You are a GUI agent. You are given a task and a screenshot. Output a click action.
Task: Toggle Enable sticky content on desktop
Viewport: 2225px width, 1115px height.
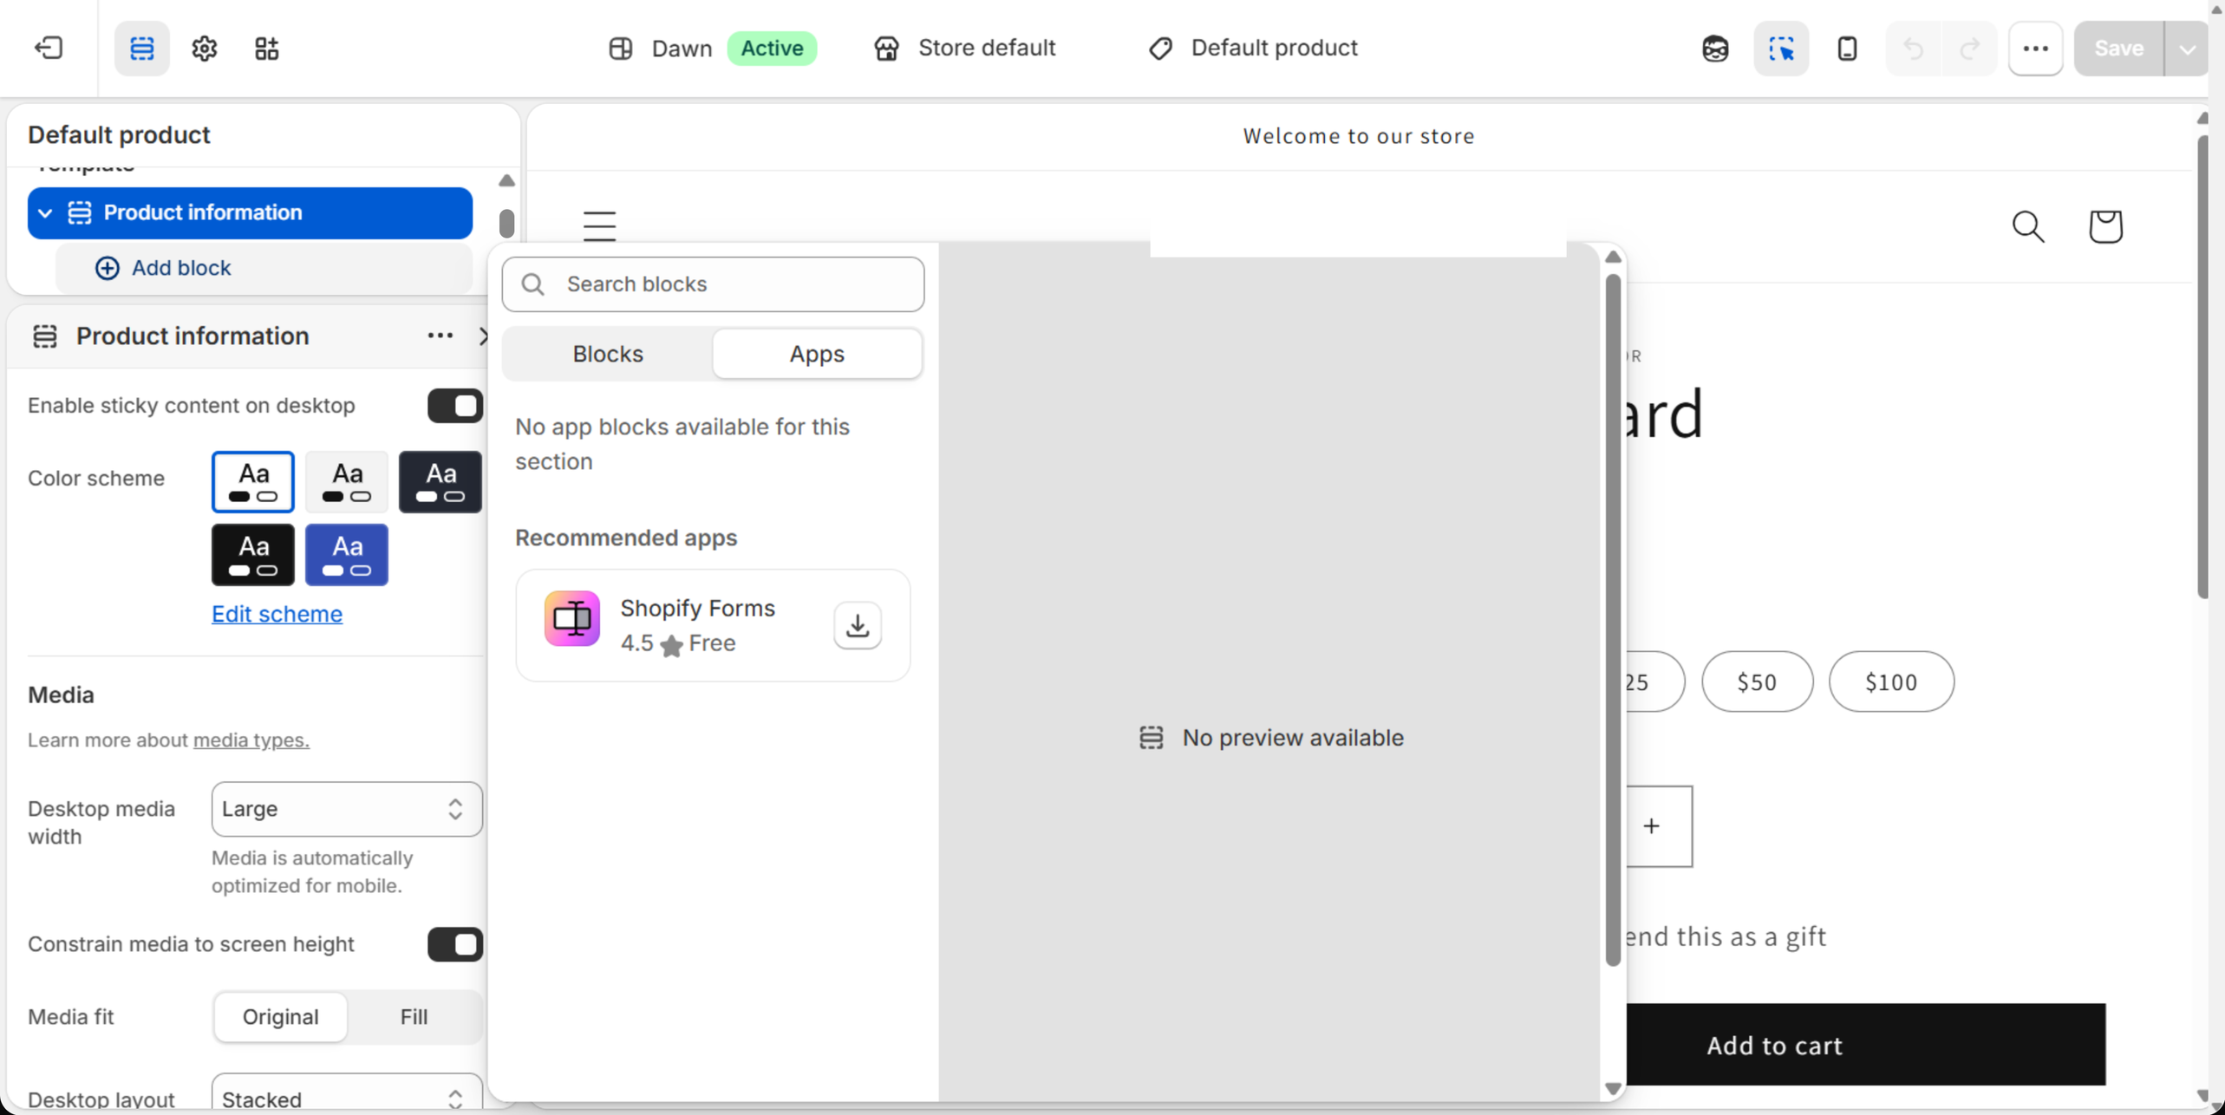(x=454, y=406)
